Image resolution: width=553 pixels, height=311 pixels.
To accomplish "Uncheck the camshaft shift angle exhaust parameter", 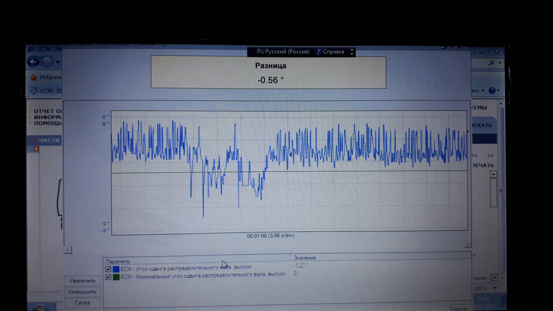I will click(x=108, y=269).
